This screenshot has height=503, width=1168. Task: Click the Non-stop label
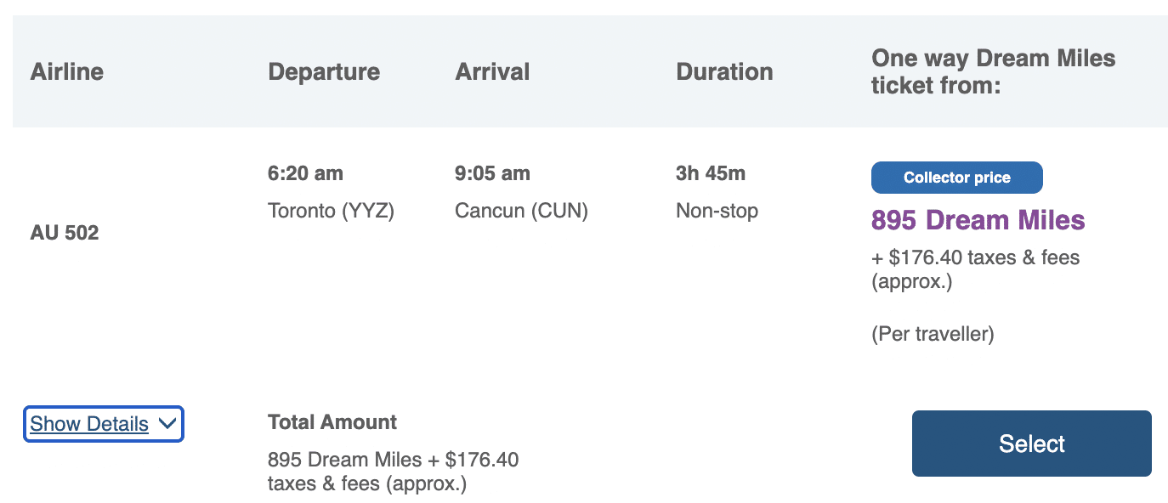point(717,210)
